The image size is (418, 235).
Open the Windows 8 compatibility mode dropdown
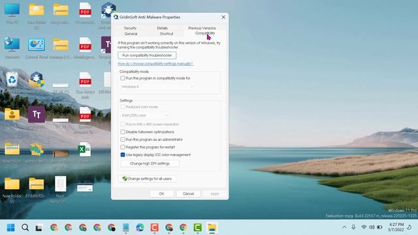(157, 87)
